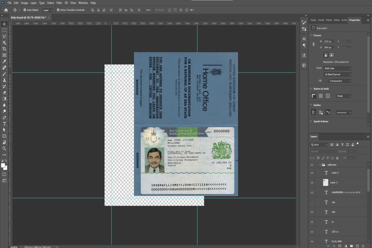Select the Gradient tool

(4, 99)
